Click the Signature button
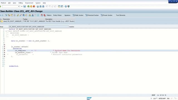The width and height of the screenshot is (178, 100). pos(67,15)
